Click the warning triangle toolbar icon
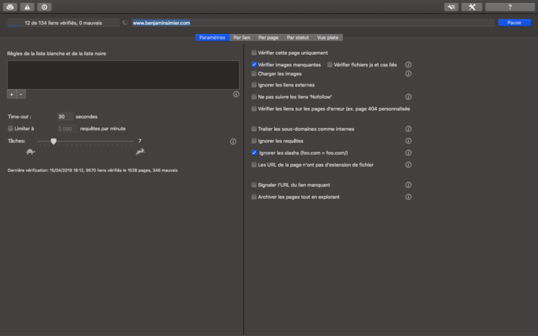538x336 pixels. click(27, 7)
